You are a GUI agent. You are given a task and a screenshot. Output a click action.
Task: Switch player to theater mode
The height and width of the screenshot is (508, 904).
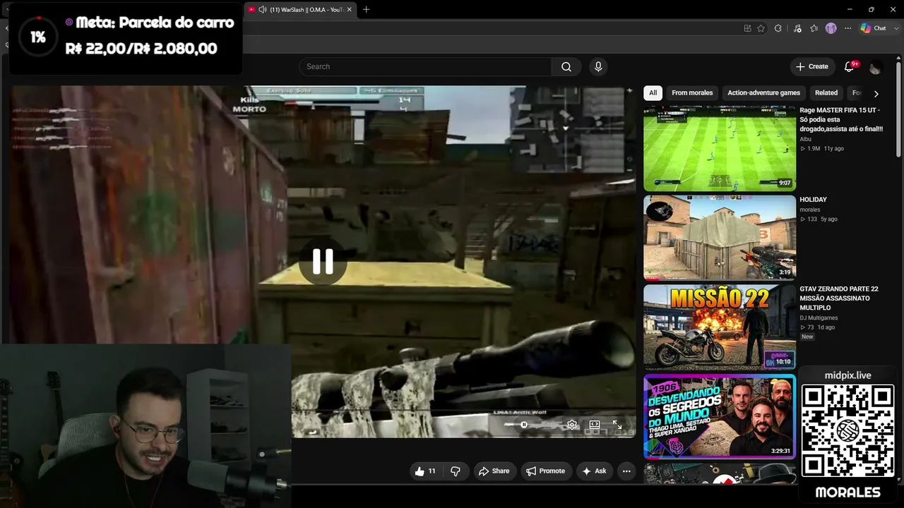click(595, 425)
